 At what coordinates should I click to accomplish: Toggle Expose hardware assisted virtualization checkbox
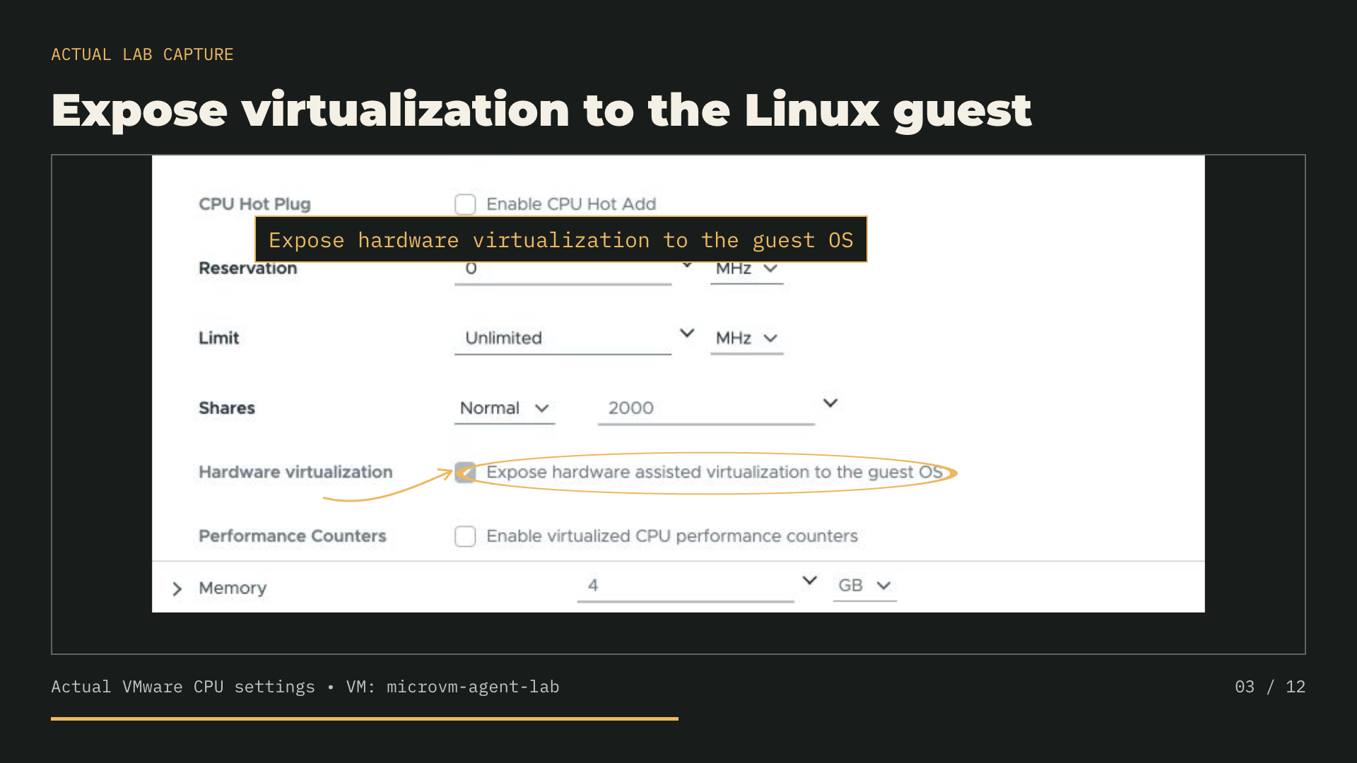point(465,472)
